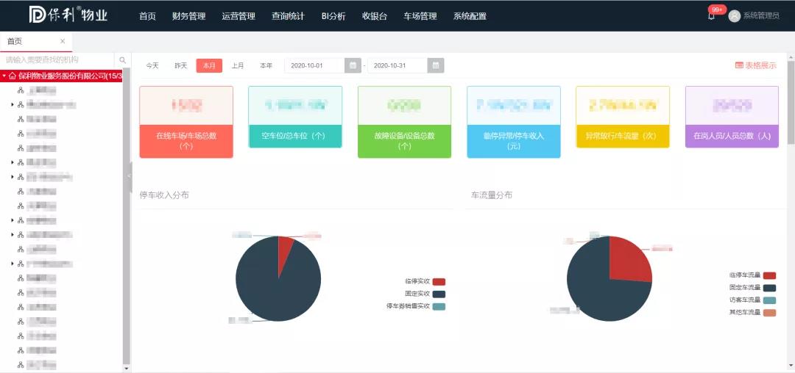Open the 车场管理 menu dropdown

pos(420,16)
